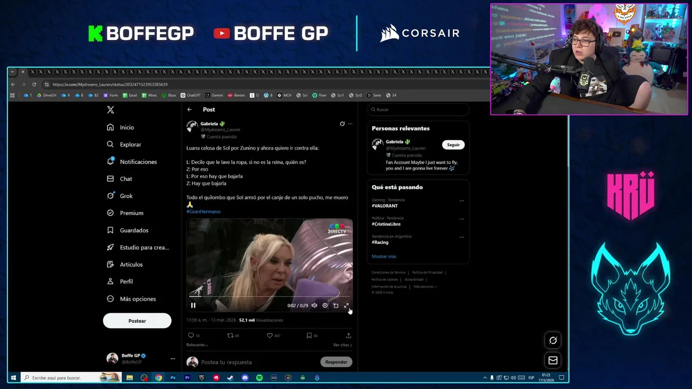Click the Postear button

click(137, 321)
